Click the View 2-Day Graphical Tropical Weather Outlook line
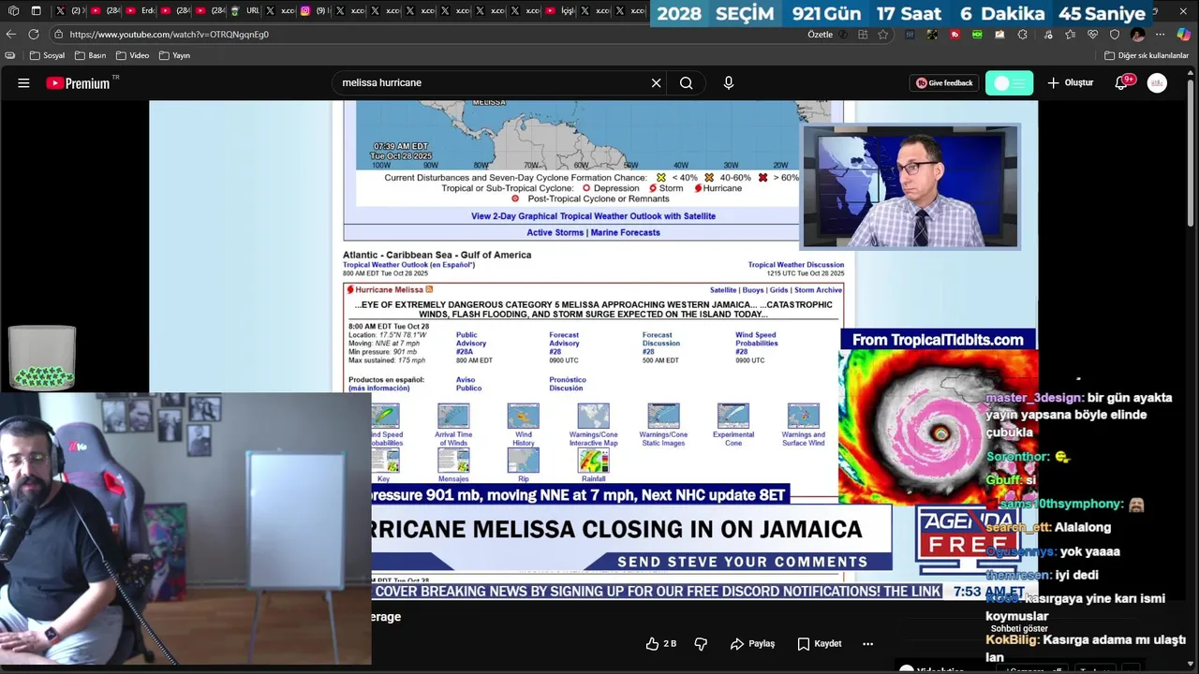Screen dimensions: 1199x674 (x=593, y=216)
